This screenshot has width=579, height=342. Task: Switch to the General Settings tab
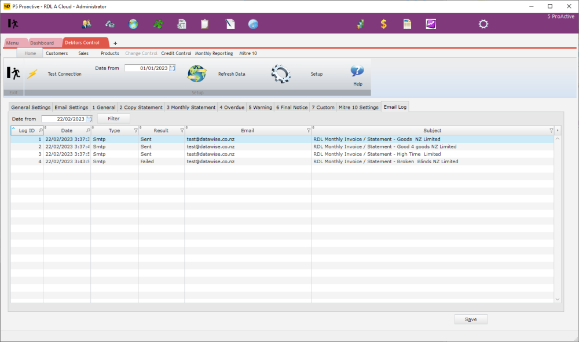tap(31, 108)
